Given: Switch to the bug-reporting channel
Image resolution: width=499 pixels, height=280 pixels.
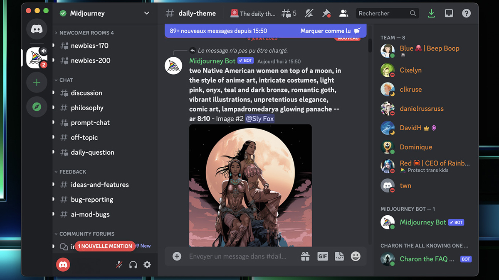Looking at the screenshot, I should [x=92, y=200].
